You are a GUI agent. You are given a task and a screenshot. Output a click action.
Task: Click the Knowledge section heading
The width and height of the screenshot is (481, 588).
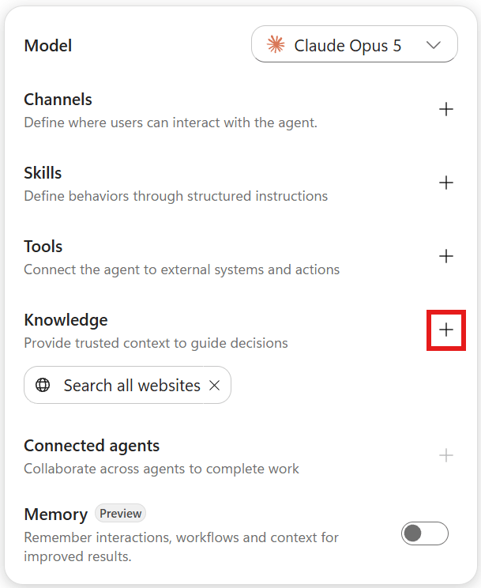click(66, 320)
